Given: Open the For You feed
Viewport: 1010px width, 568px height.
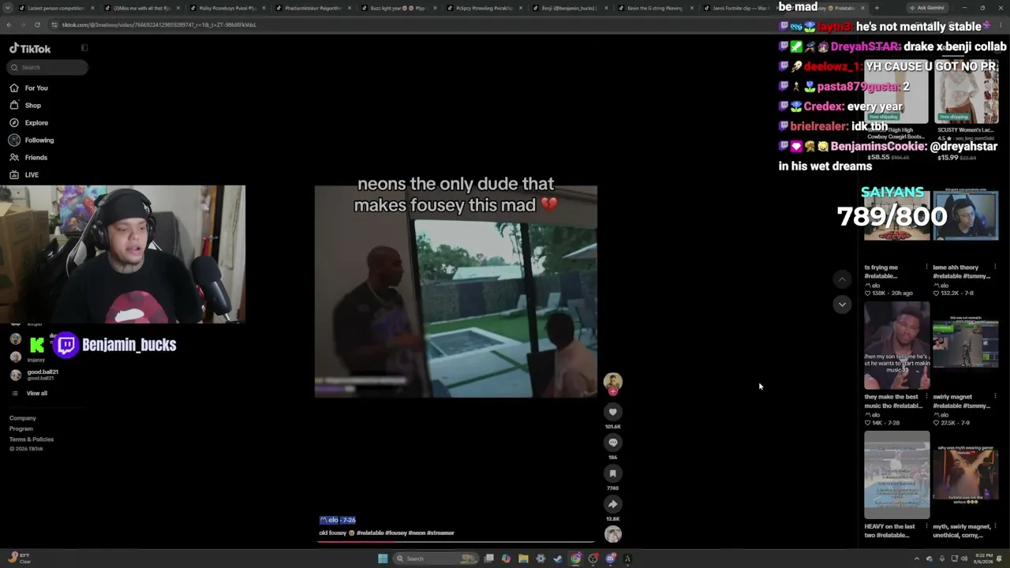Looking at the screenshot, I should pos(36,88).
